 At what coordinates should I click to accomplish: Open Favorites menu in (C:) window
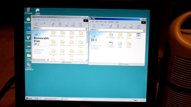(111, 22)
